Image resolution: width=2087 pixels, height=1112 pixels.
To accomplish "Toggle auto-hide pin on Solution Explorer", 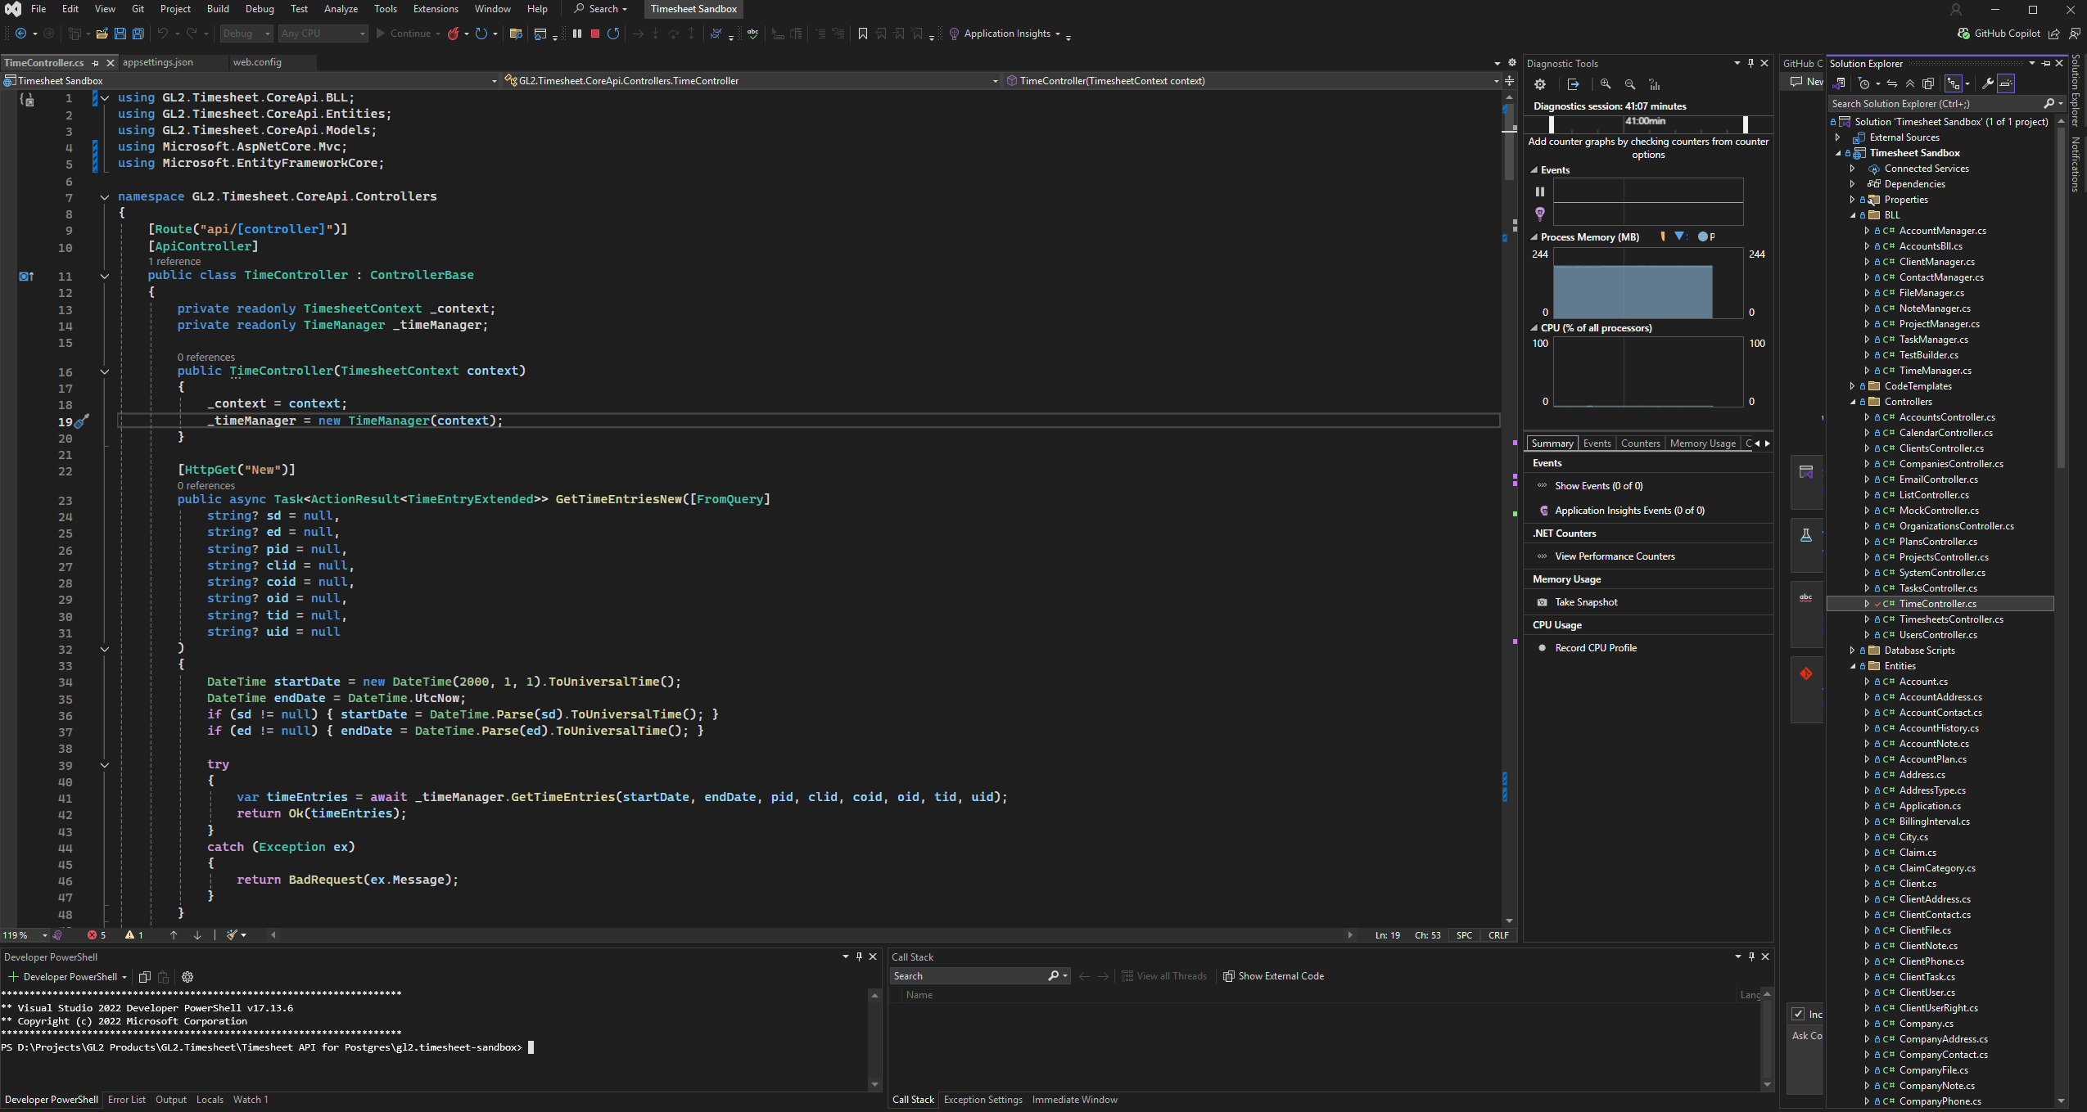I will coord(2046,63).
